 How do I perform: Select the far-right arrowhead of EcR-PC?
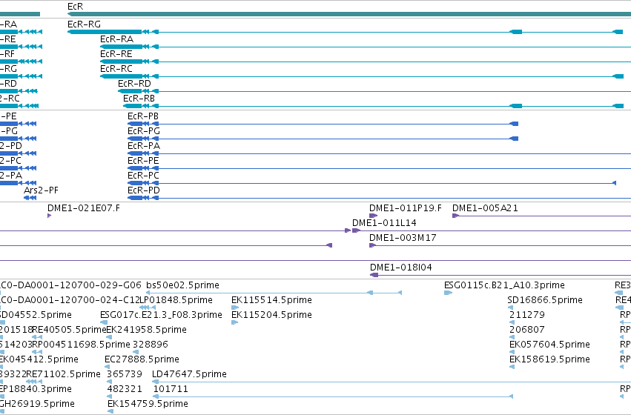pyautogui.click(x=614, y=183)
